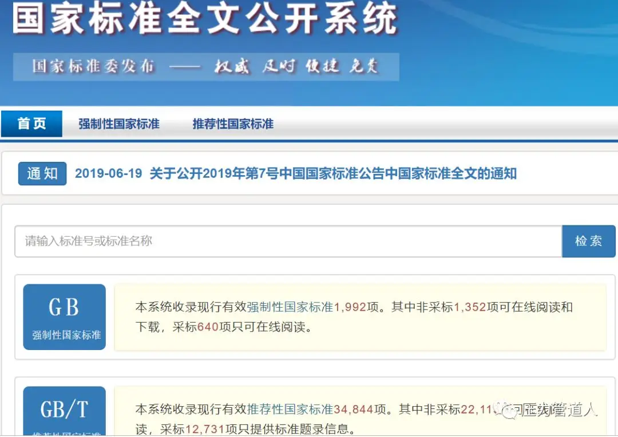Click the 通知 notice badge
Image resolution: width=618 pixels, height=437 pixels.
[42, 173]
